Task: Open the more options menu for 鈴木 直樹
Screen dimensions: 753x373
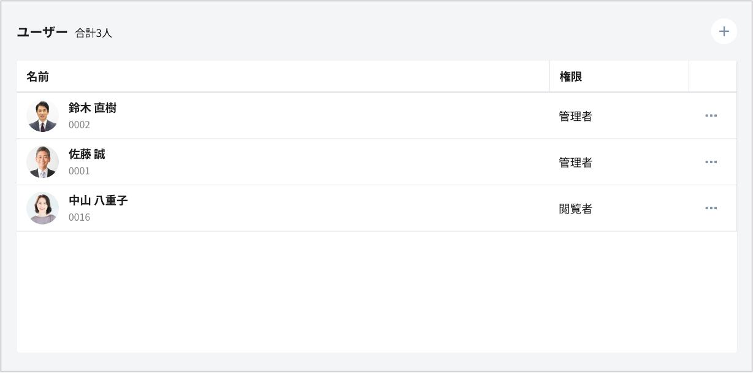Action: pyautogui.click(x=711, y=115)
